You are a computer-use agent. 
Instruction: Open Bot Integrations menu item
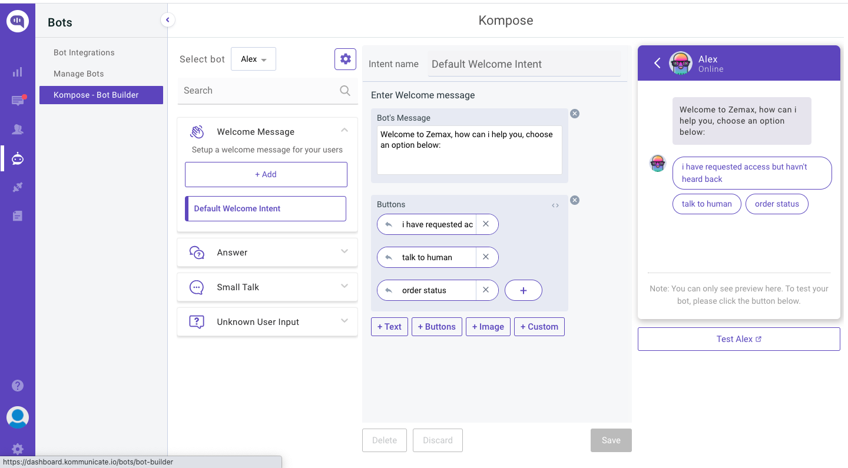pos(84,52)
